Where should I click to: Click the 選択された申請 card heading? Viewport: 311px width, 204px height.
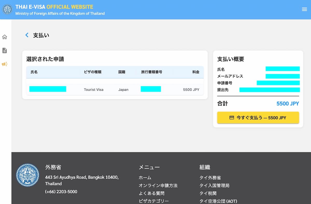tap(45, 59)
